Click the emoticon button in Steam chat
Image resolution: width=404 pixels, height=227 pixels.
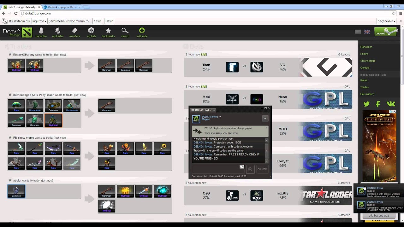tap(250, 169)
